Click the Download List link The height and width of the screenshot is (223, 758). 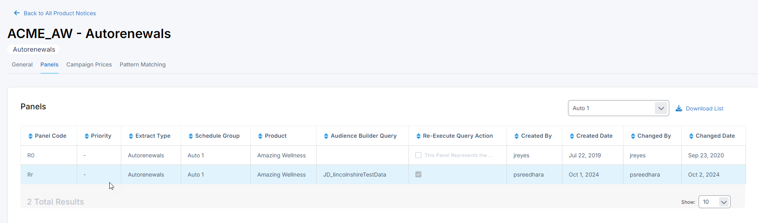pyautogui.click(x=704, y=108)
